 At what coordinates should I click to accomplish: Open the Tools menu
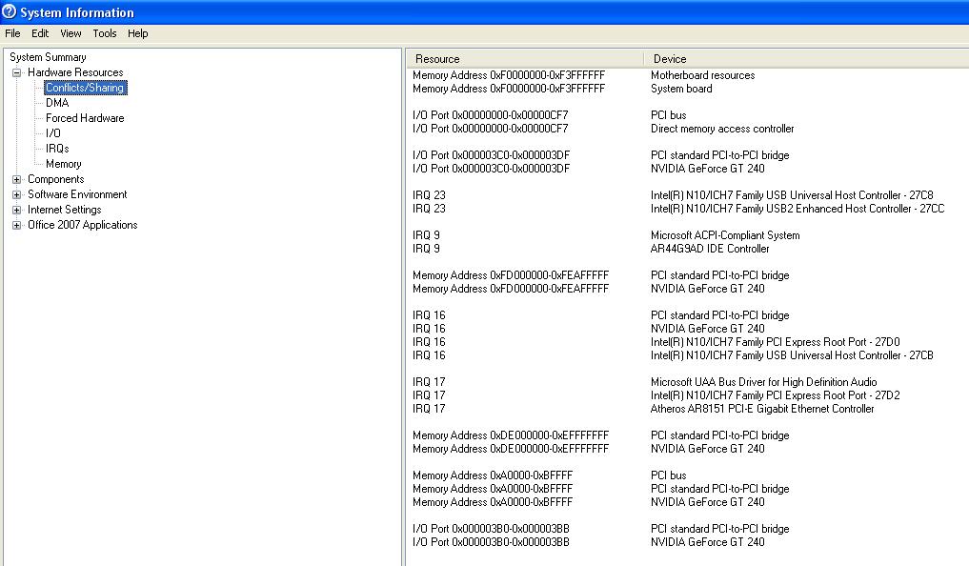click(x=105, y=33)
